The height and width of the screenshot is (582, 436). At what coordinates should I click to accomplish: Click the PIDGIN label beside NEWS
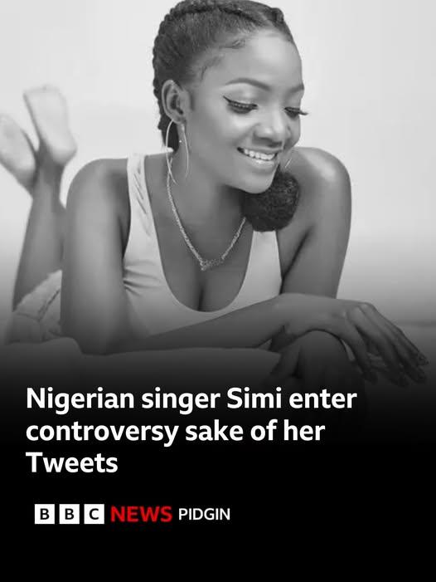click(204, 515)
